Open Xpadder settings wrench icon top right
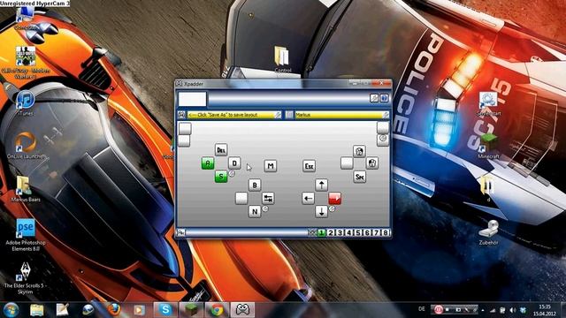566x318 pixels. point(374,98)
